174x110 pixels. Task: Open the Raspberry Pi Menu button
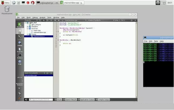(x=5, y=2)
